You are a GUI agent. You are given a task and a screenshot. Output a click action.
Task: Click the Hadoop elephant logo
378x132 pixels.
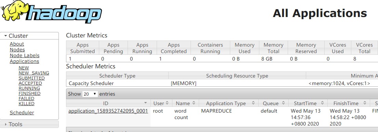click(51, 12)
